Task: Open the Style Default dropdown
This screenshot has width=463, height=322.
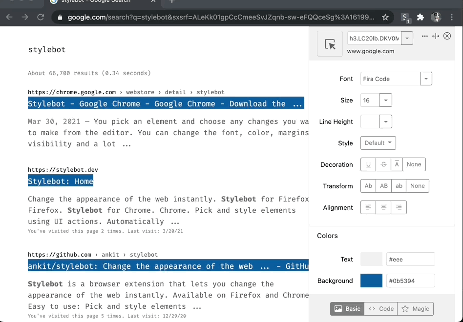Action: [x=378, y=143]
